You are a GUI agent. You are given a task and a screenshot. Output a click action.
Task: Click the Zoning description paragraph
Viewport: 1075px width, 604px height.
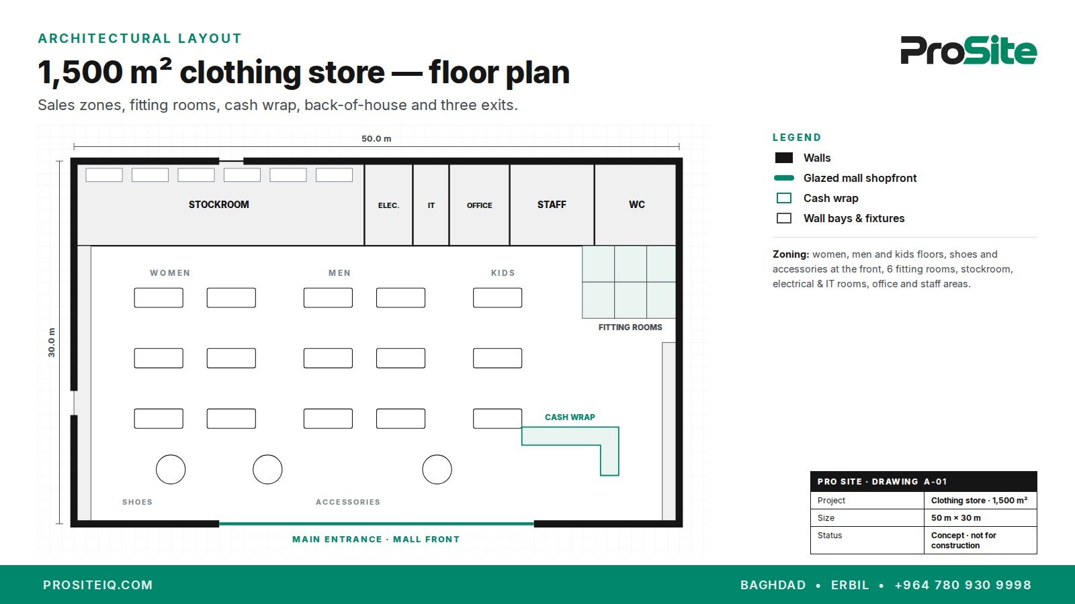[893, 269]
